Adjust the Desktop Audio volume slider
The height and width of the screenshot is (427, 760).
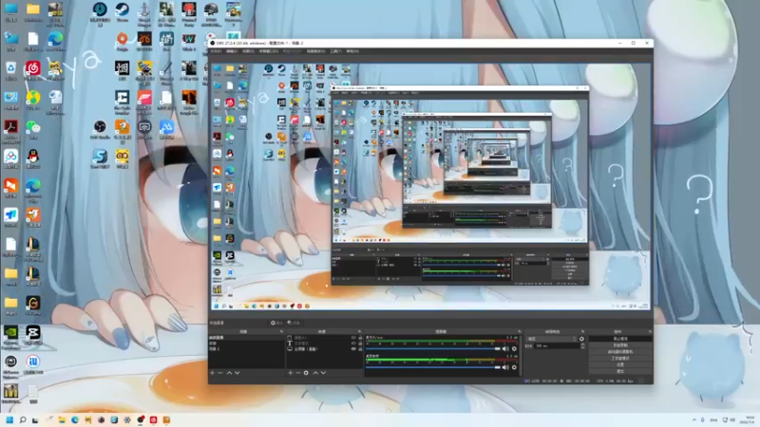click(x=433, y=367)
